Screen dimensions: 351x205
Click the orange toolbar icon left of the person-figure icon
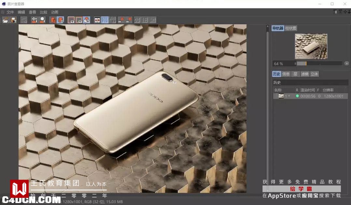[34, 20]
